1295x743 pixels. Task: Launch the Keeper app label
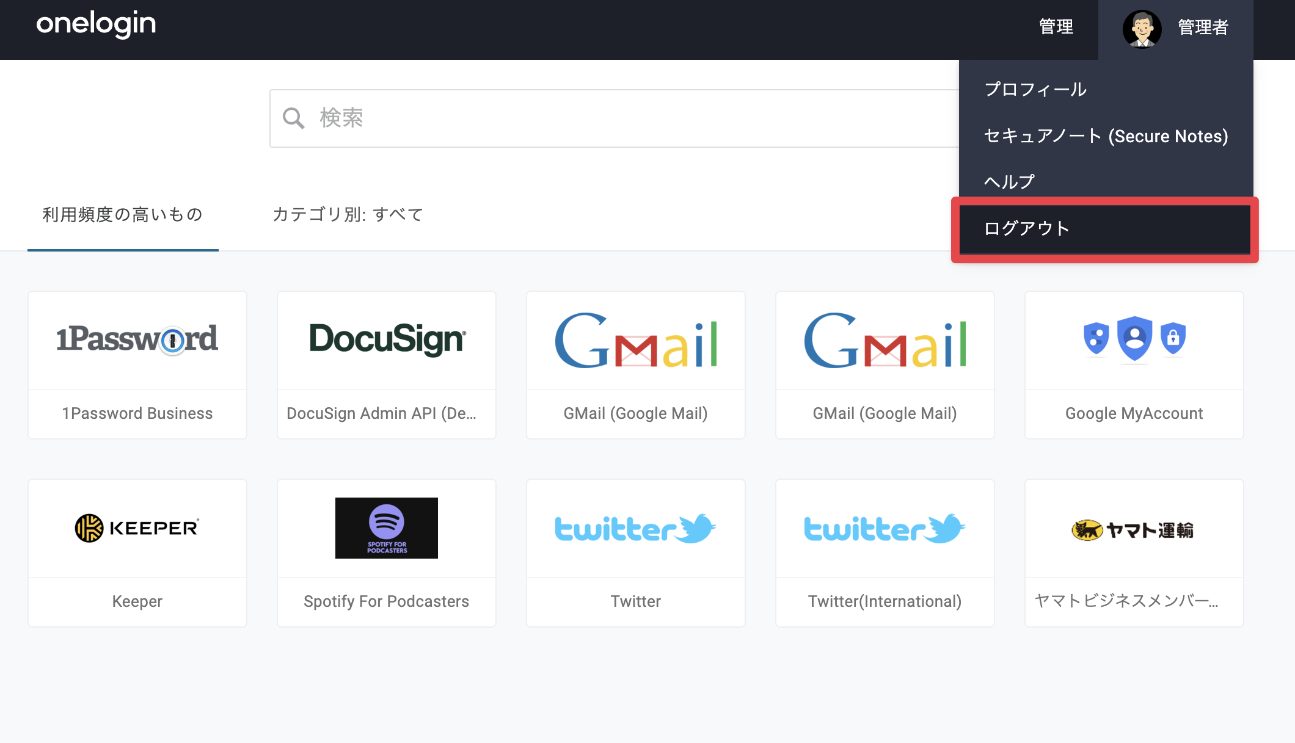(137, 601)
